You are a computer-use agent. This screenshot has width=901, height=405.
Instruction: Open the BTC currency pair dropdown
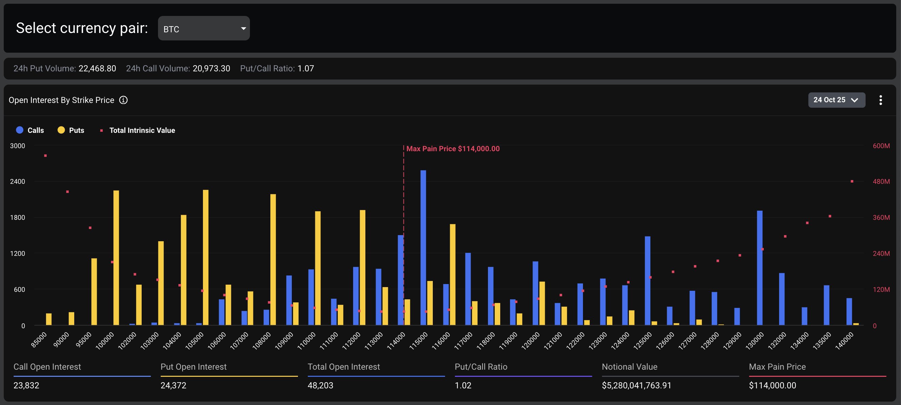tap(204, 28)
